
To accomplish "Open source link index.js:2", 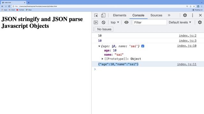I will 187,35.
